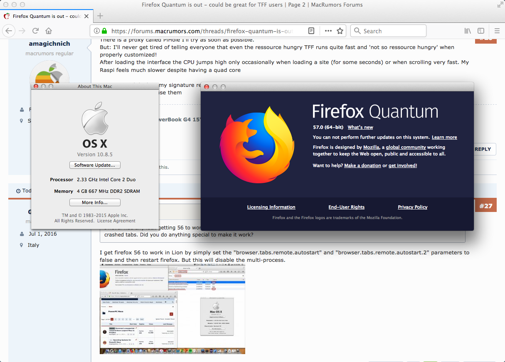Enlarge the attached Firefox screenshot thumbnail
The width and height of the screenshot is (505, 362).
pos(172,309)
